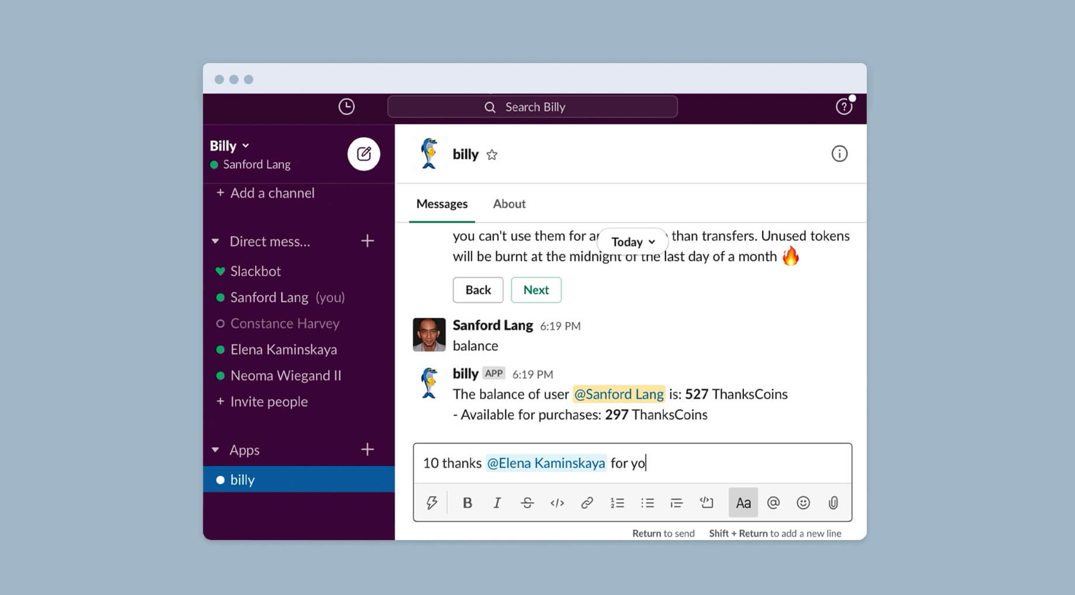
Task: Click the billy APP sender name
Action: [x=466, y=374]
